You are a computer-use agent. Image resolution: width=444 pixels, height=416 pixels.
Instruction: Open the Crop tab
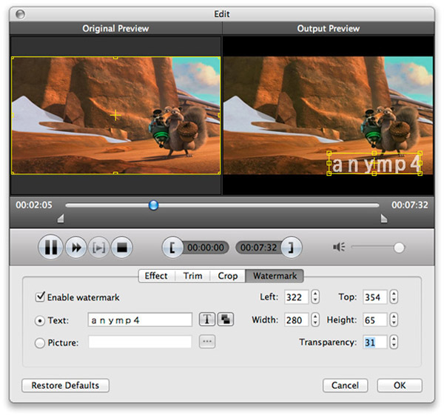click(x=227, y=276)
